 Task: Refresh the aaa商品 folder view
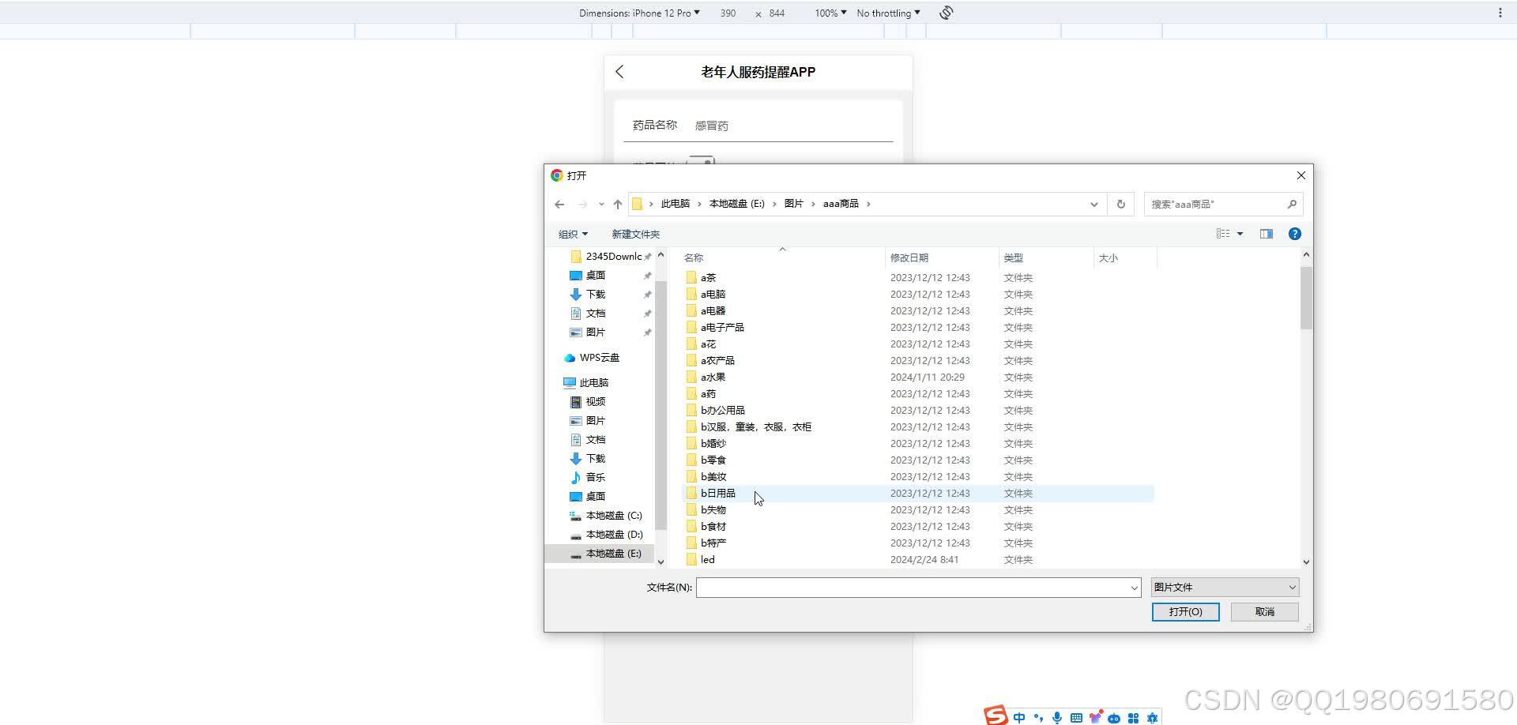coord(1120,204)
